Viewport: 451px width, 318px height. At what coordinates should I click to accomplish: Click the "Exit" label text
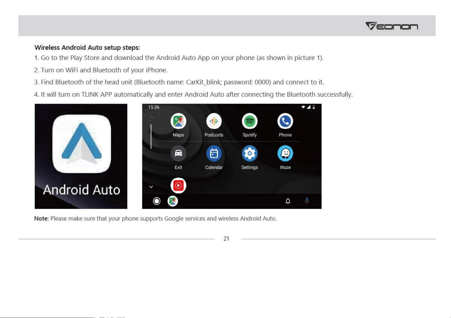pos(178,167)
